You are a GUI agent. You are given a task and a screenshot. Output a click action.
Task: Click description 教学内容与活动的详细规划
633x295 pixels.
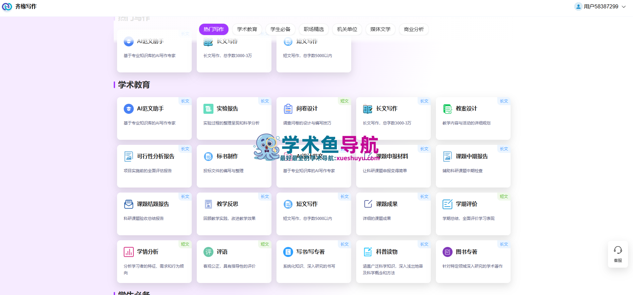click(467, 123)
